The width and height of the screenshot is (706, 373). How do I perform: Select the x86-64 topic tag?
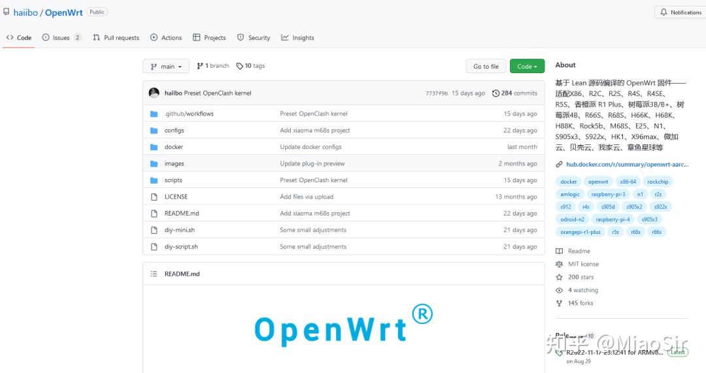(628, 182)
